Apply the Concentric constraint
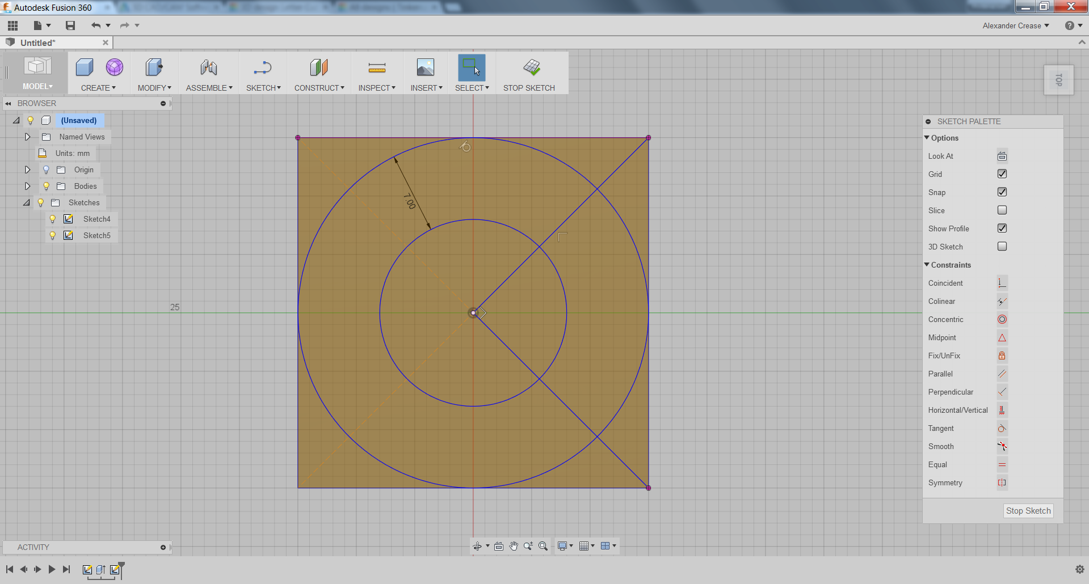The height and width of the screenshot is (584, 1089). (x=1002, y=319)
